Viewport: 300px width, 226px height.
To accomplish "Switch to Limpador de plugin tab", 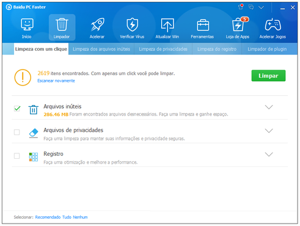I will [x=267, y=49].
